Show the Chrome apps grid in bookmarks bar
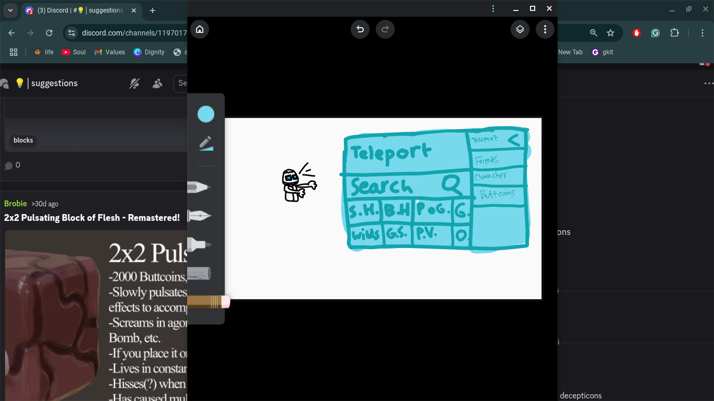The width and height of the screenshot is (714, 401). pyautogui.click(x=14, y=52)
